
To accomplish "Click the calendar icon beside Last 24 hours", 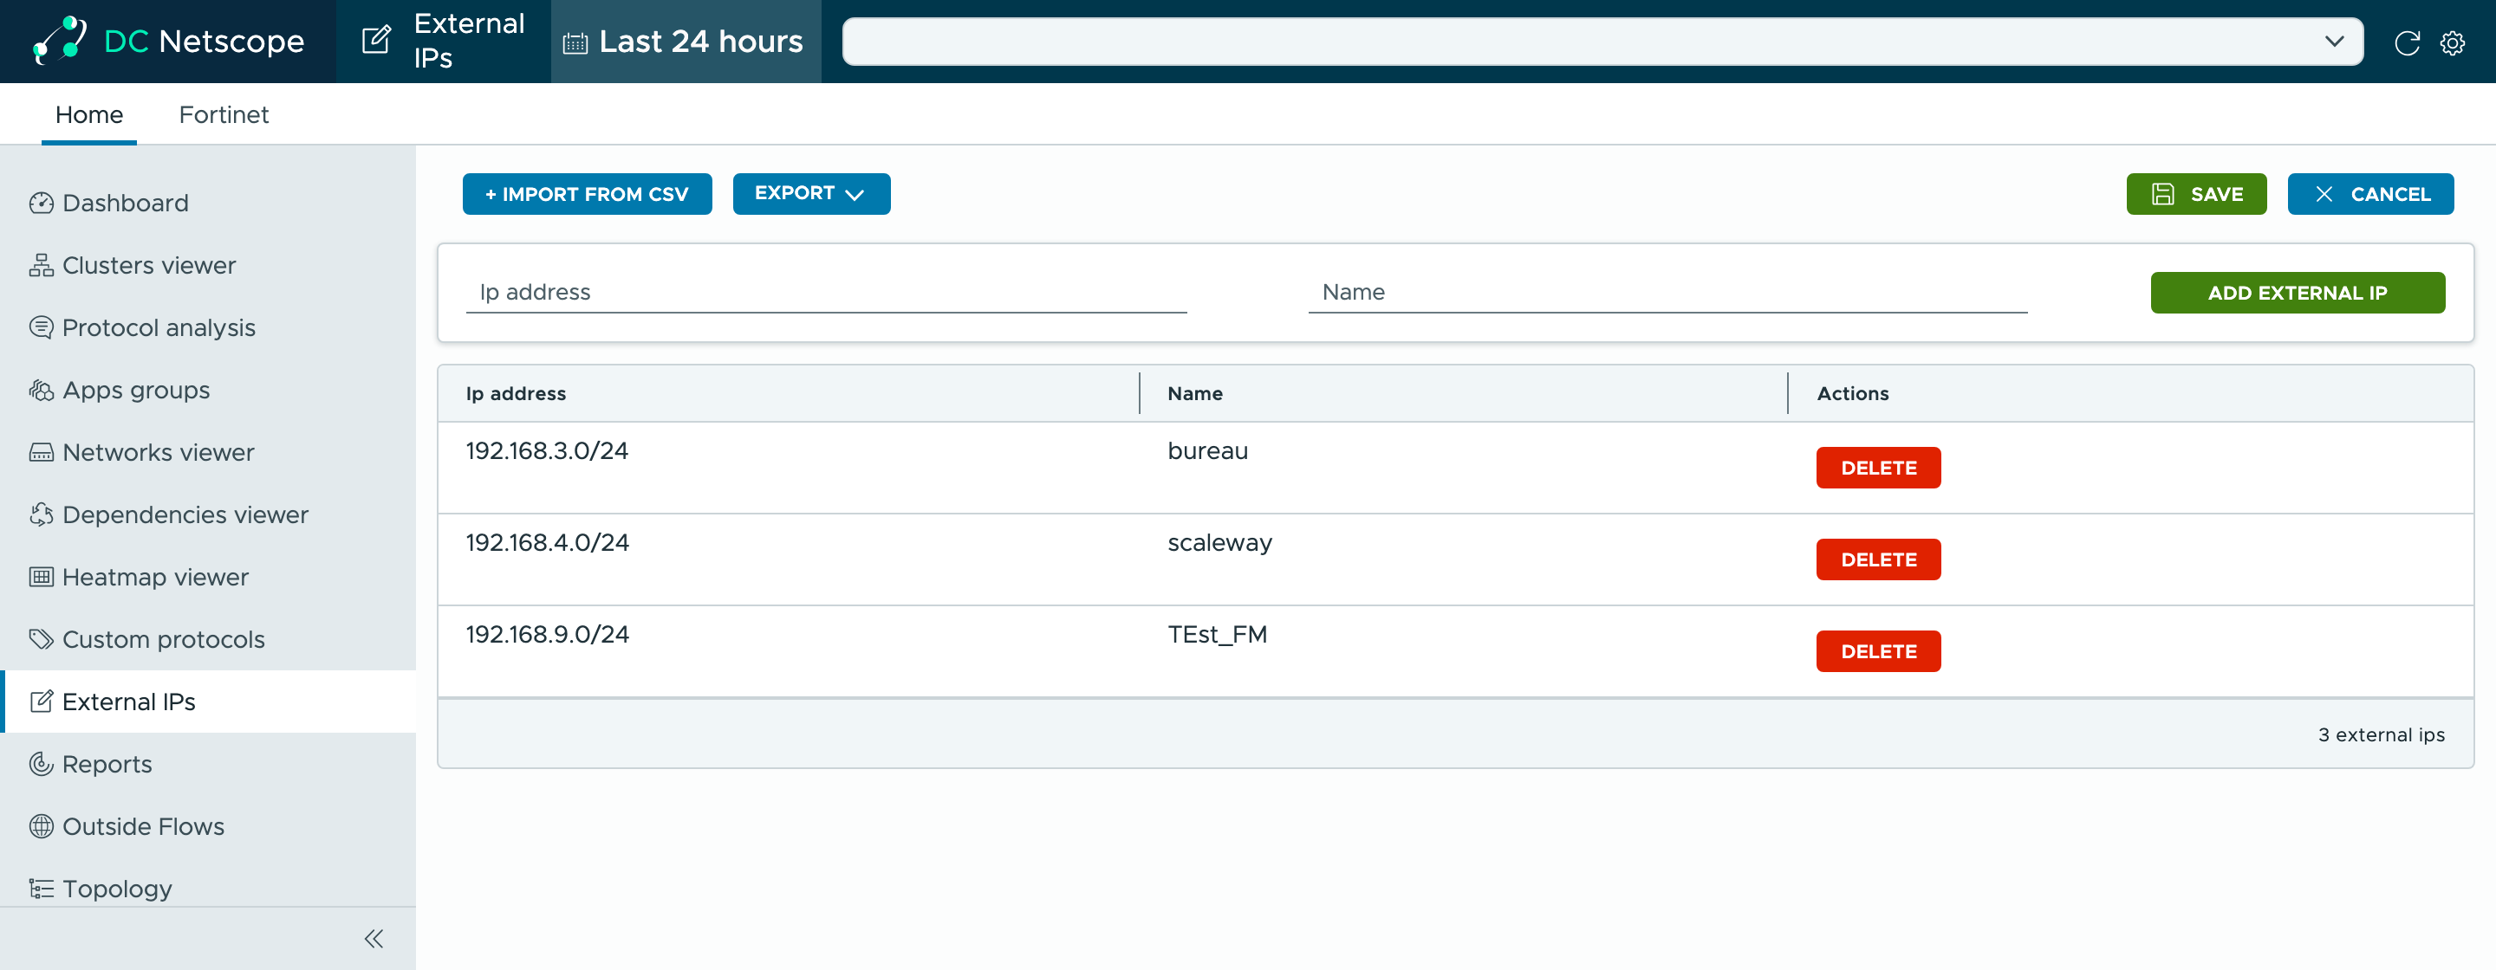I will pos(575,42).
